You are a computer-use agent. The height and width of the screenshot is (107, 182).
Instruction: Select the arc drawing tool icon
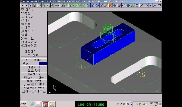146,5
